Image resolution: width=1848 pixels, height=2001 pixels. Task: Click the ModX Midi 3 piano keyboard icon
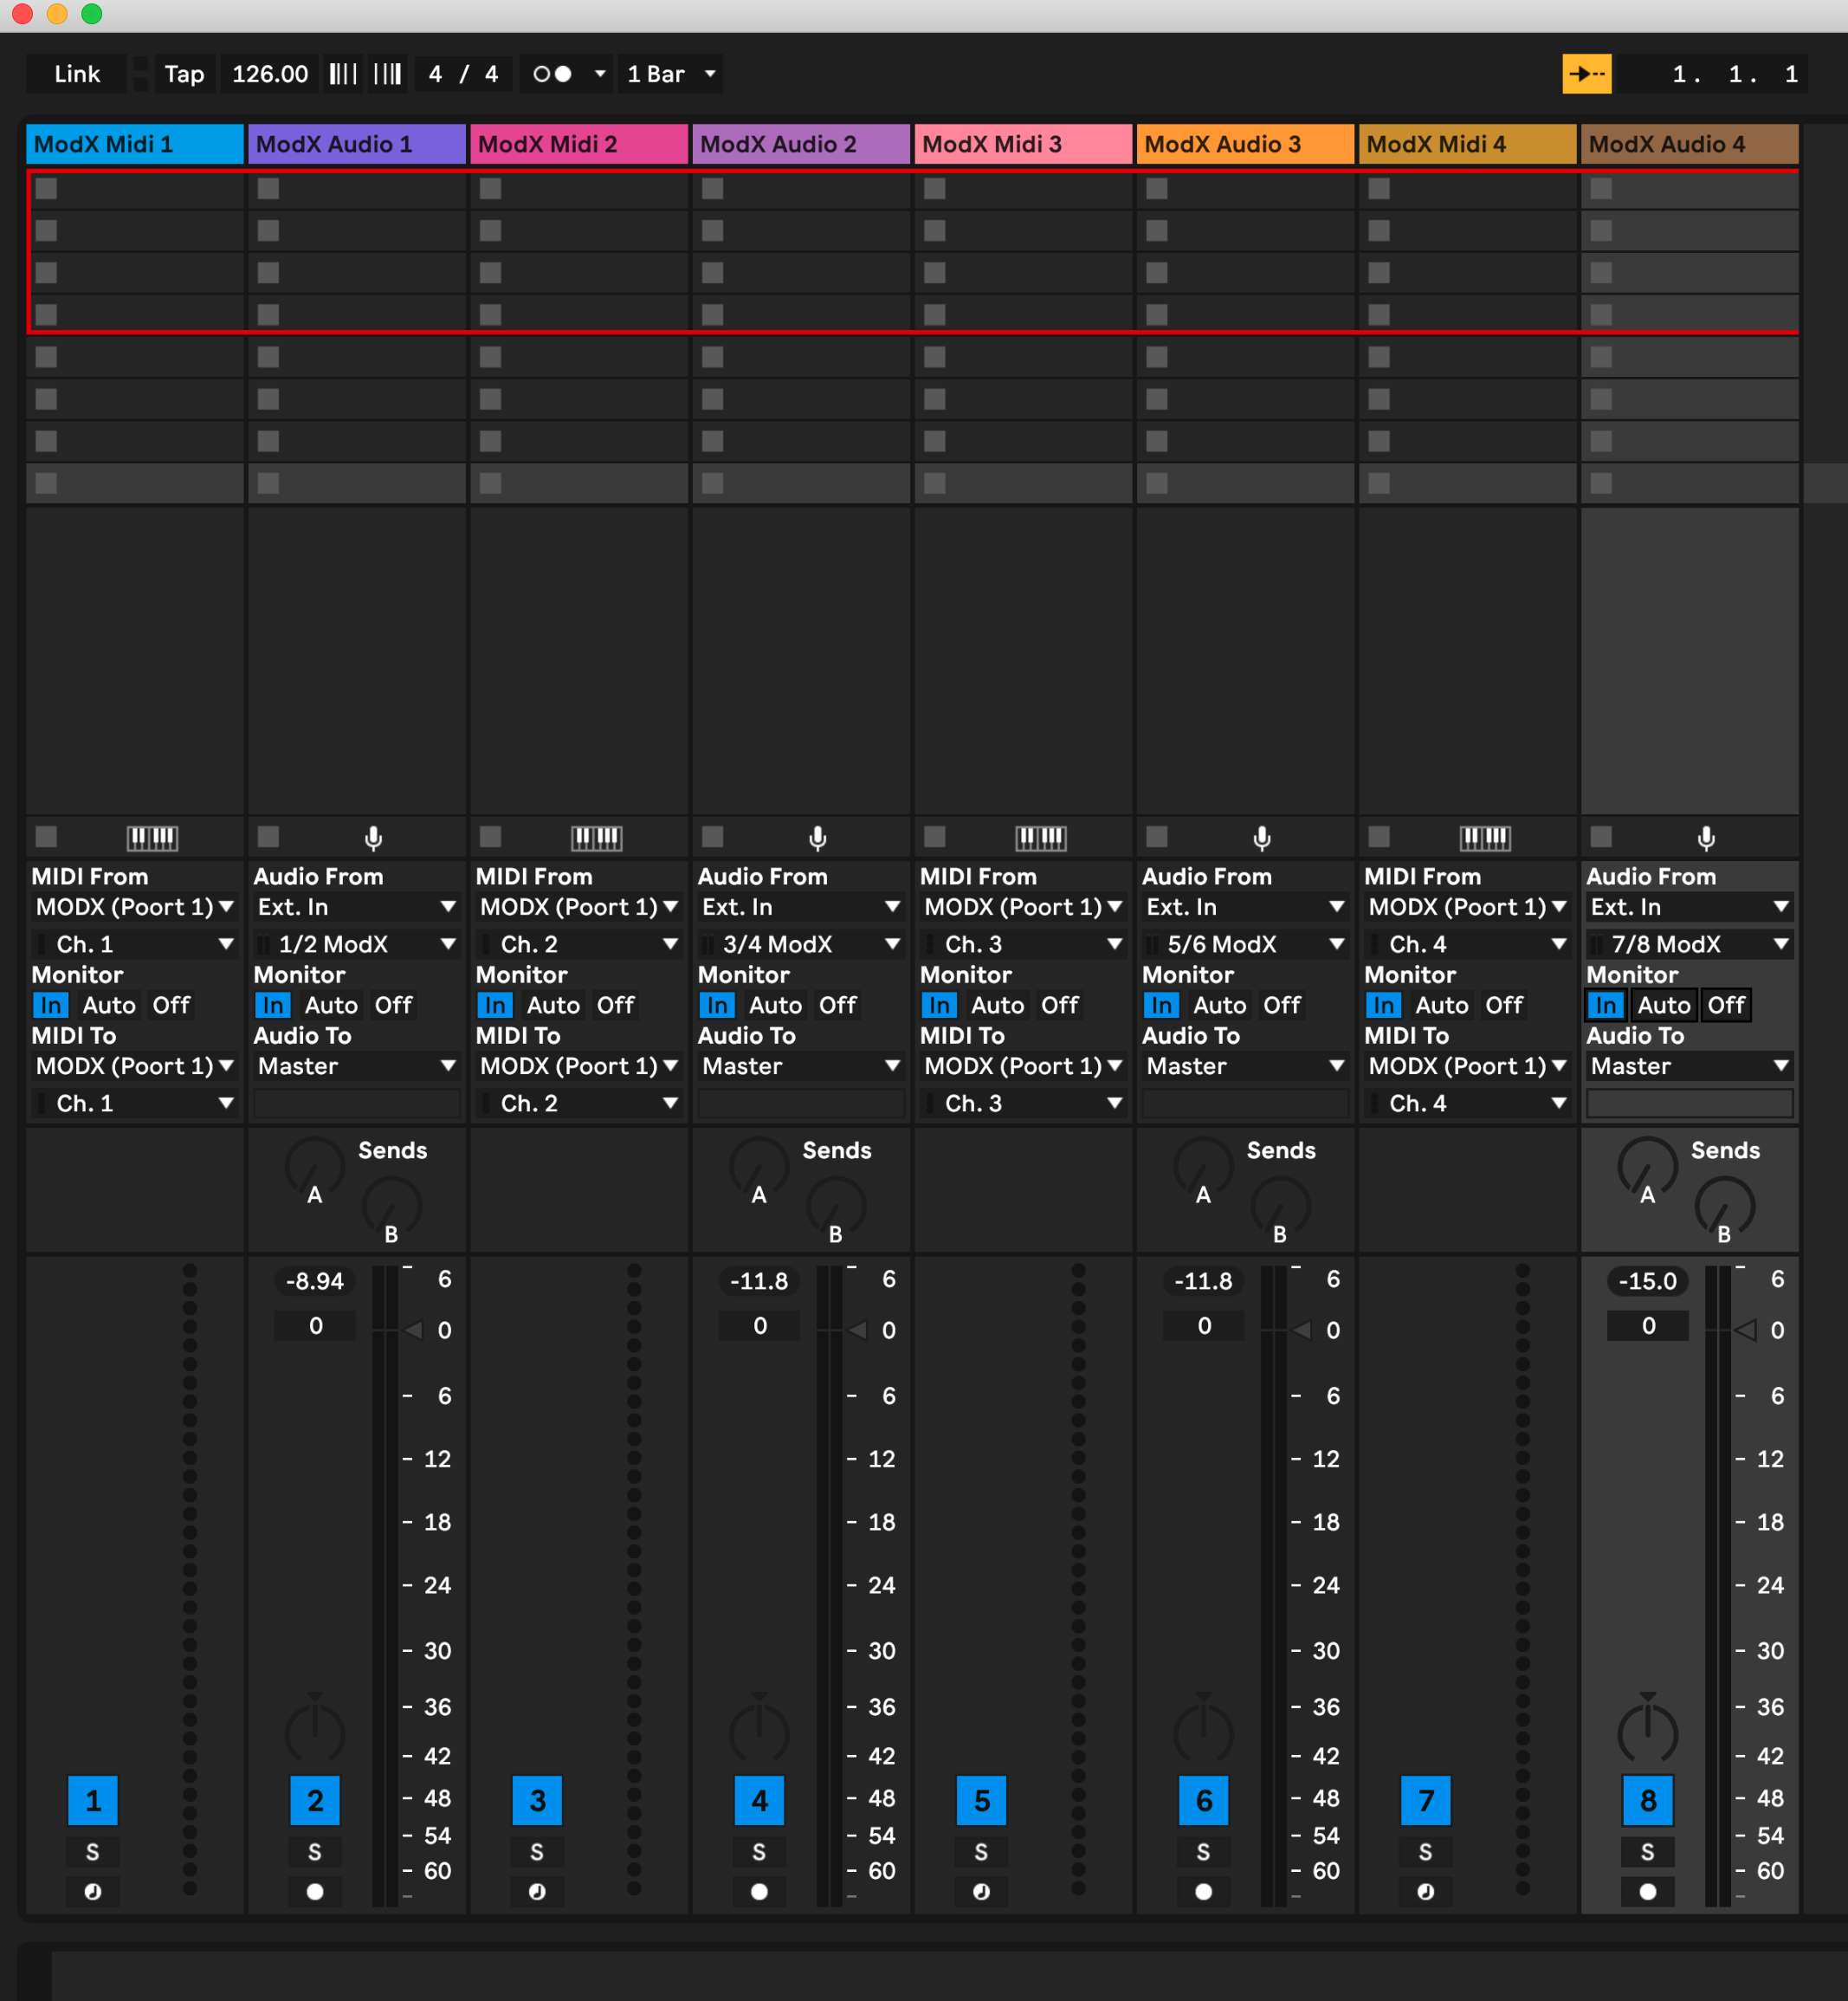[x=1040, y=838]
